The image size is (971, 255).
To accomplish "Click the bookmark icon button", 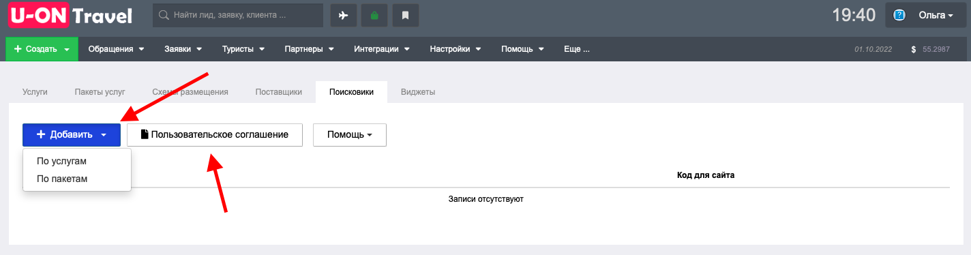I will [x=406, y=15].
